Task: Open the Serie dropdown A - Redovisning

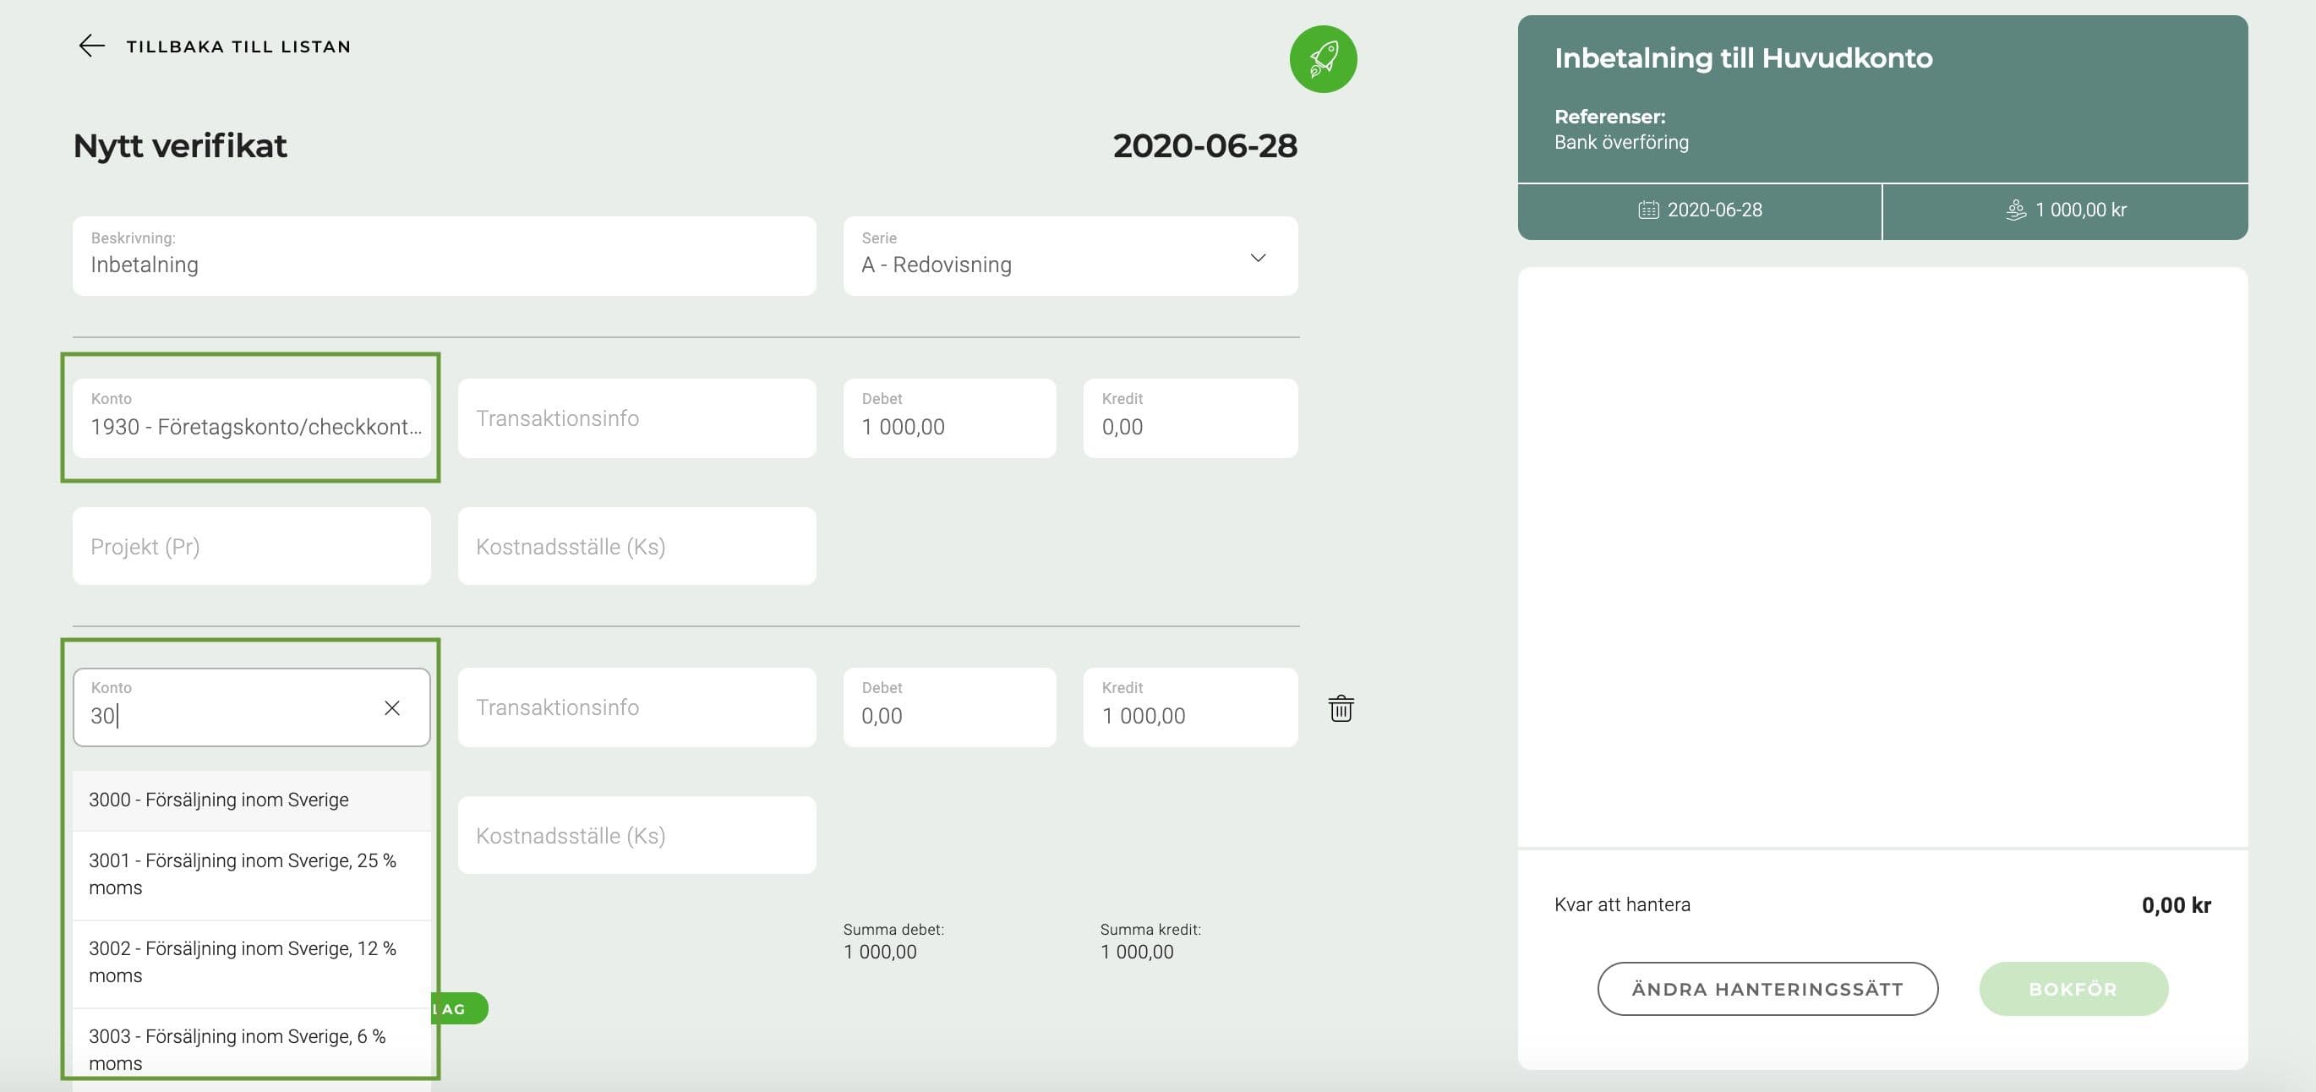Action: pos(1070,256)
